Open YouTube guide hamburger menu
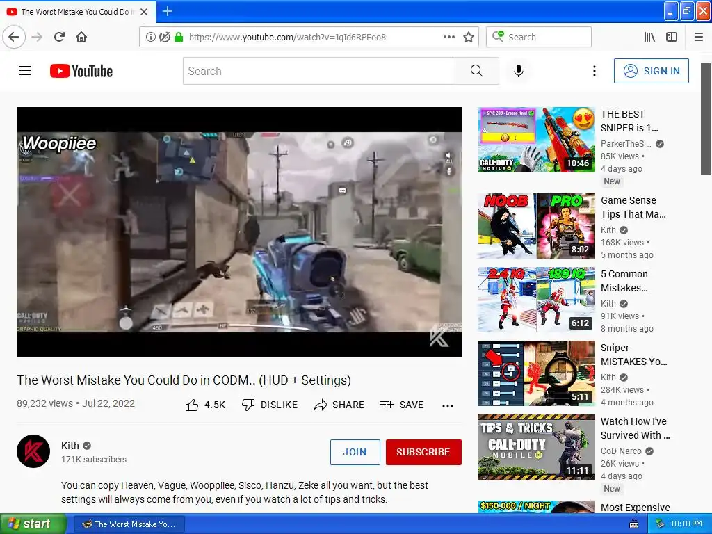Screen dimensions: 712x534 [25, 71]
